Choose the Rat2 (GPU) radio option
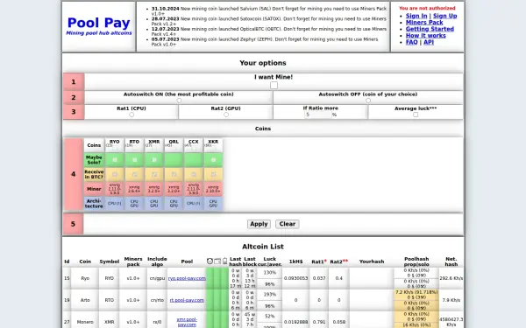Viewport: 526px width, 328px height. [226, 115]
